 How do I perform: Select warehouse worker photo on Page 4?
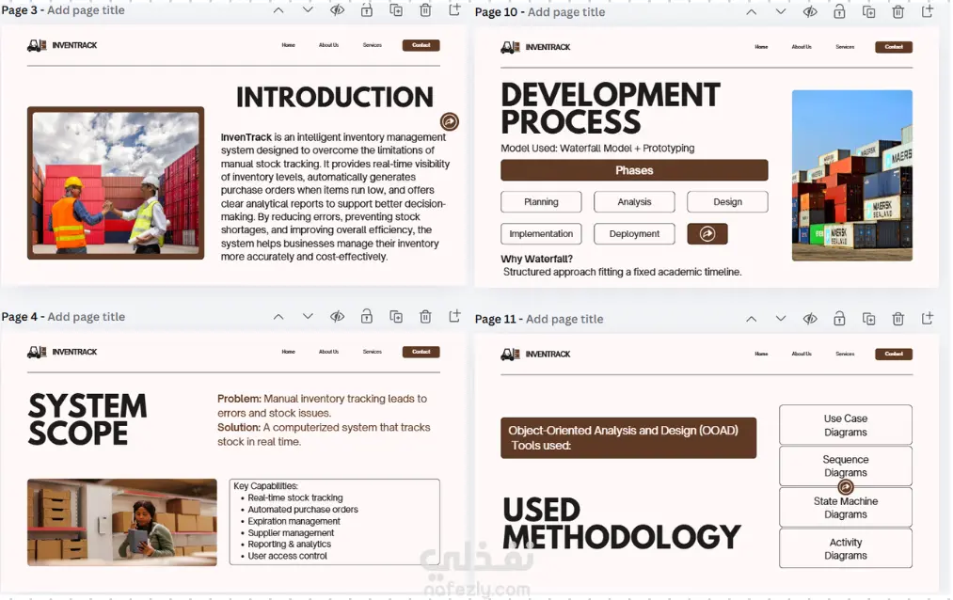122,522
